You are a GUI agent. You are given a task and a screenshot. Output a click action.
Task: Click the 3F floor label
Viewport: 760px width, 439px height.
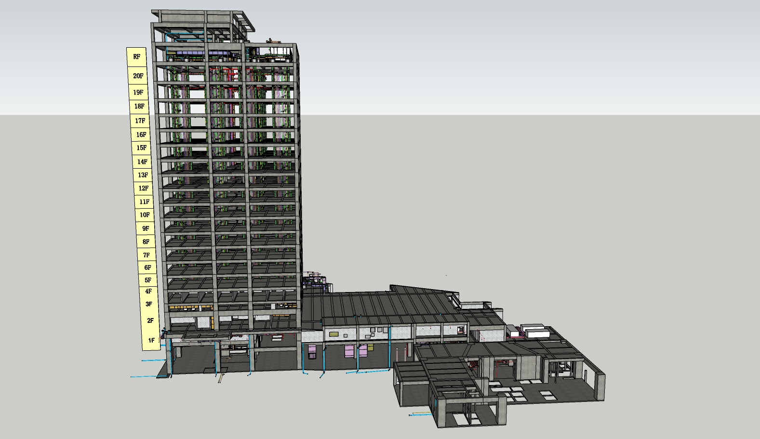(149, 304)
